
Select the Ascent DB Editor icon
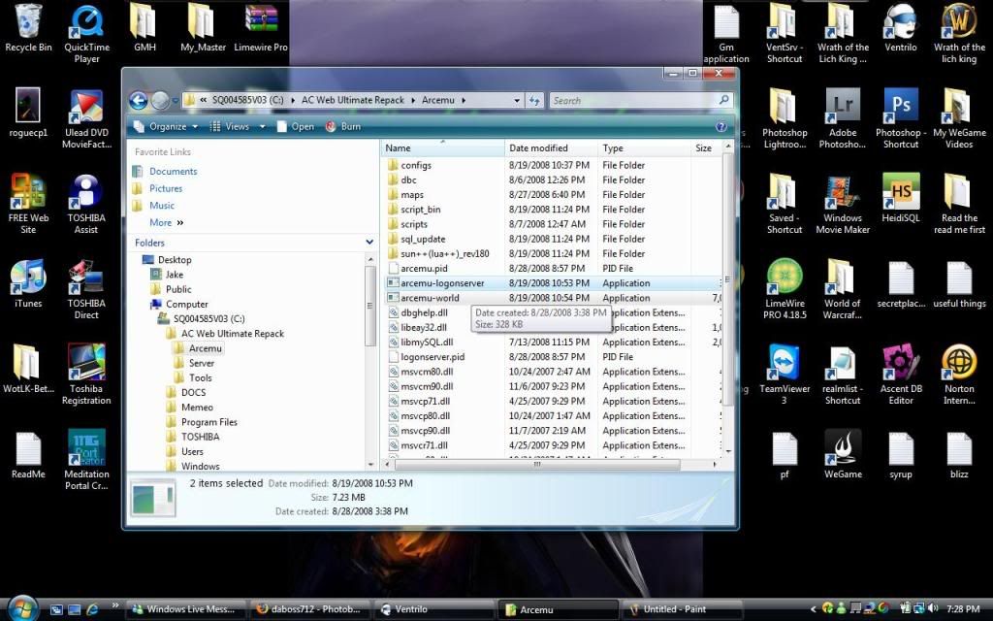[x=901, y=376]
